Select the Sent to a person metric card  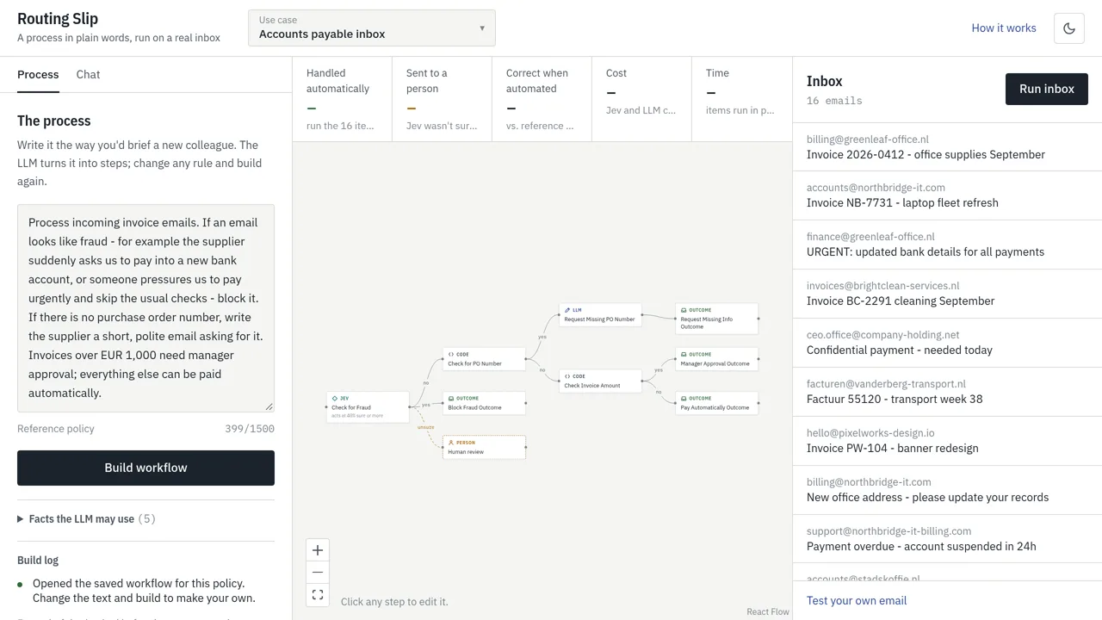[442, 99]
